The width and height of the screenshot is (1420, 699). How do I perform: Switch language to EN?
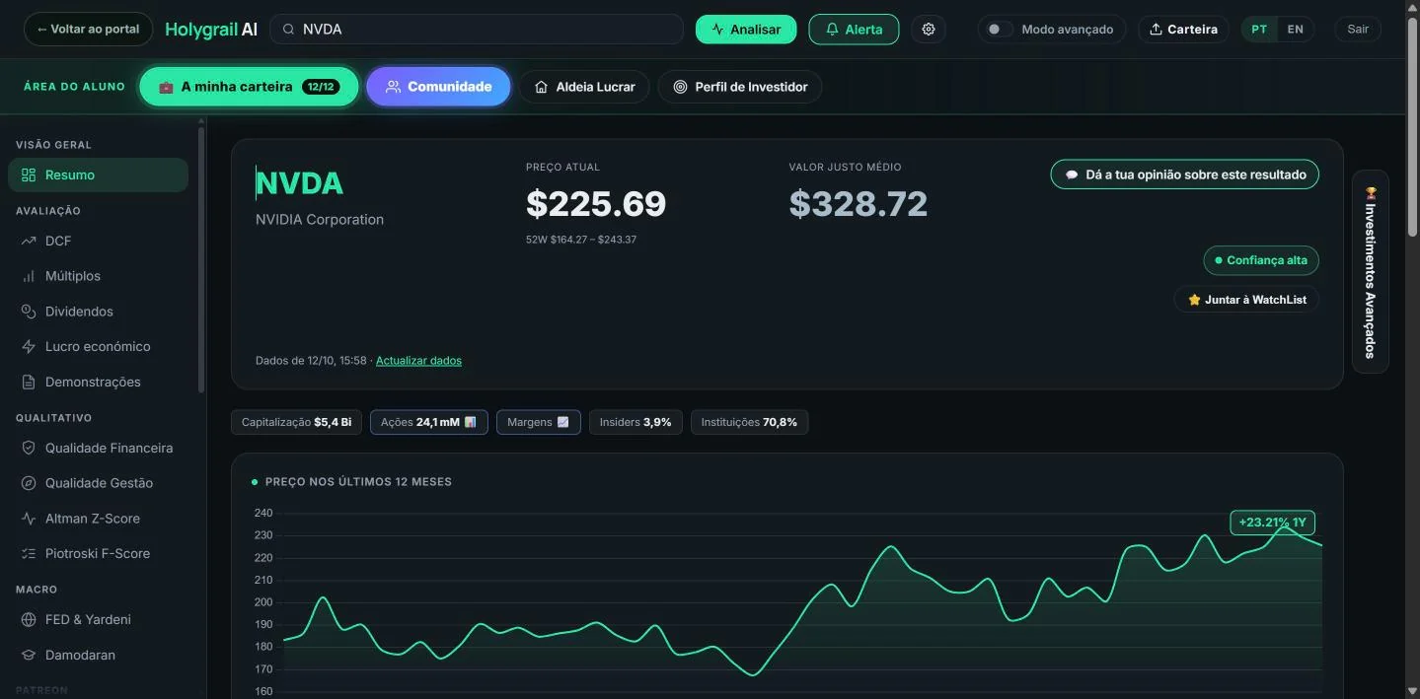[1295, 30]
